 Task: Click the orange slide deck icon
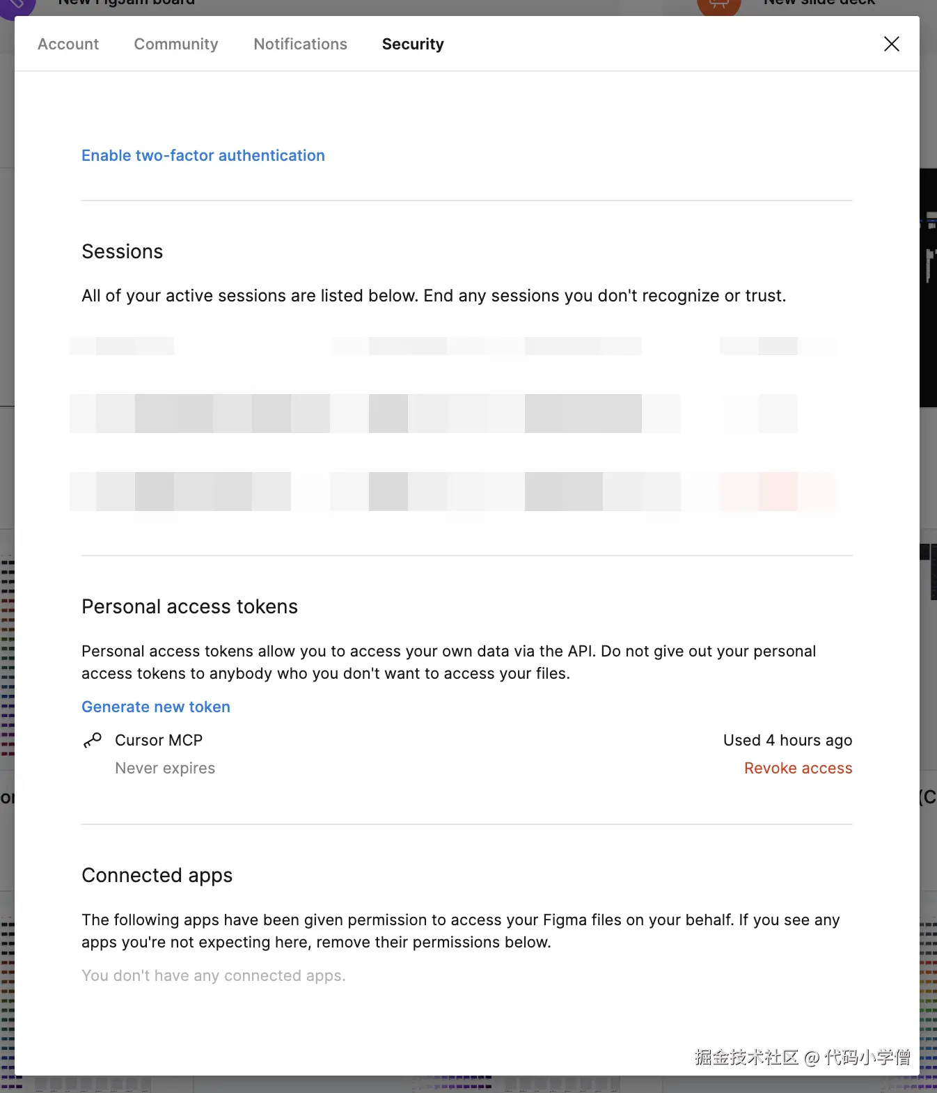click(718, 6)
